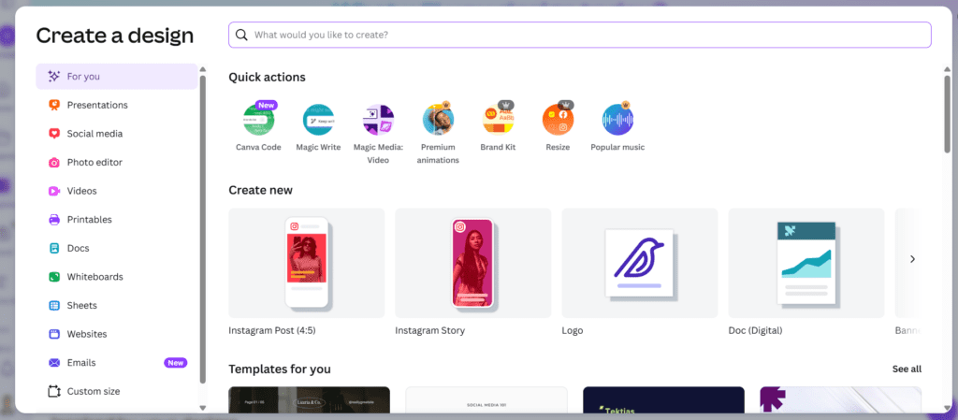This screenshot has width=958, height=420.
Task: Select the Presentations category
Action: 97,105
